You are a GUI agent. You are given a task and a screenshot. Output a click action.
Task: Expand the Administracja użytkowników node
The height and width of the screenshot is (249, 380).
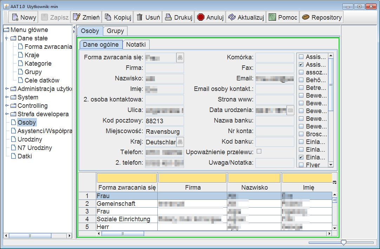click(7, 89)
